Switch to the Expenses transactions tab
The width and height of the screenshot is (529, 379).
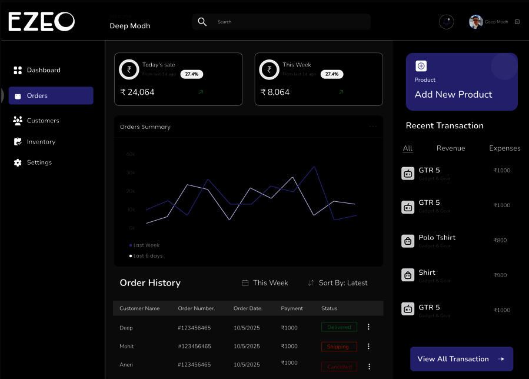click(505, 148)
